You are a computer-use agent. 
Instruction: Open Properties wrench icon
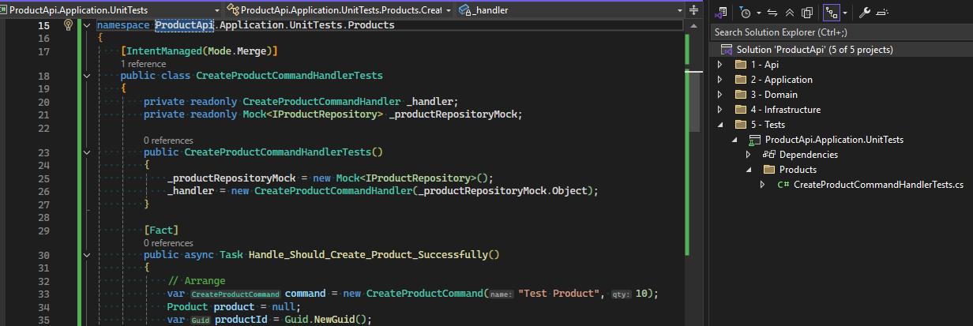864,13
